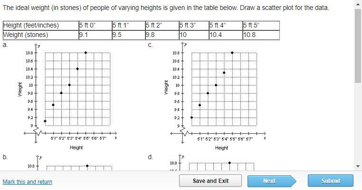Go to the Next question
This screenshot has height=190, width=362.
click(272, 181)
